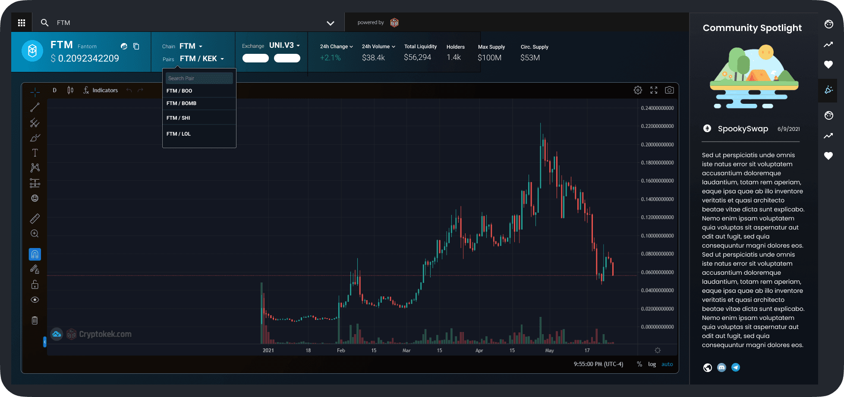This screenshot has width=844, height=397.
Task: Click the powered by Cryptokek logo
Action: (394, 22)
